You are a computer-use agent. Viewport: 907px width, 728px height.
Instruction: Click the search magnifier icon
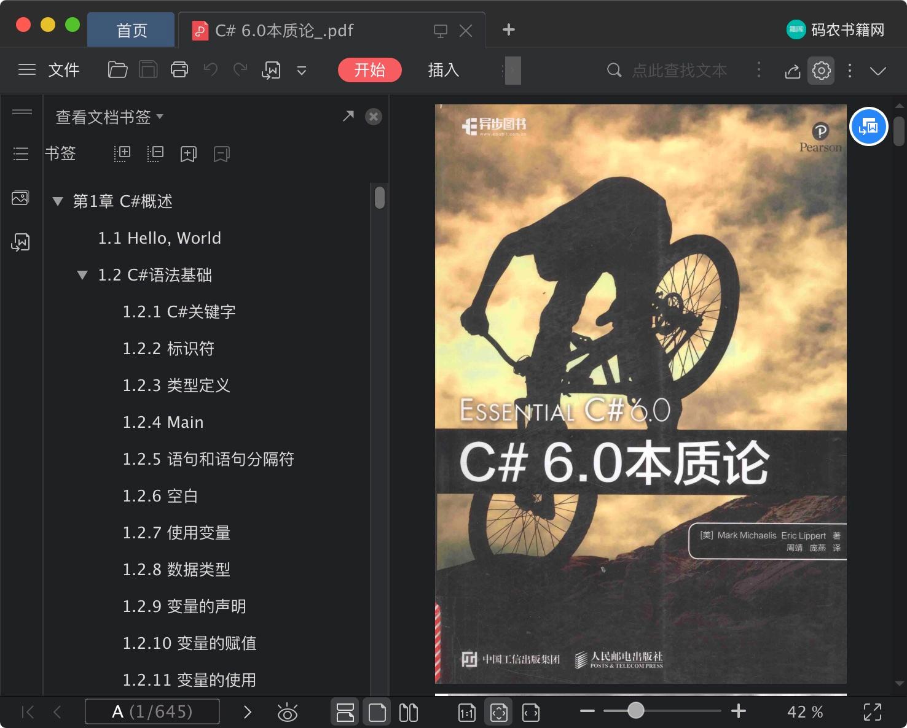click(614, 70)
